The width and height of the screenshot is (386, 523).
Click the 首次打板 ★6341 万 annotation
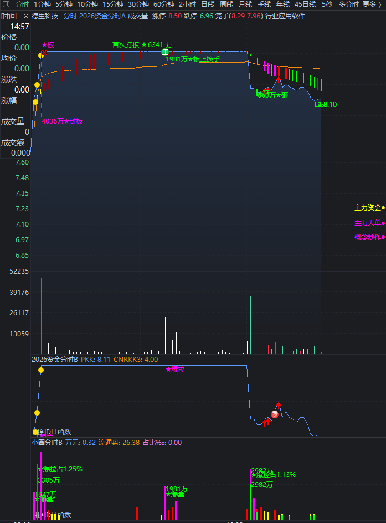[142, 45]
